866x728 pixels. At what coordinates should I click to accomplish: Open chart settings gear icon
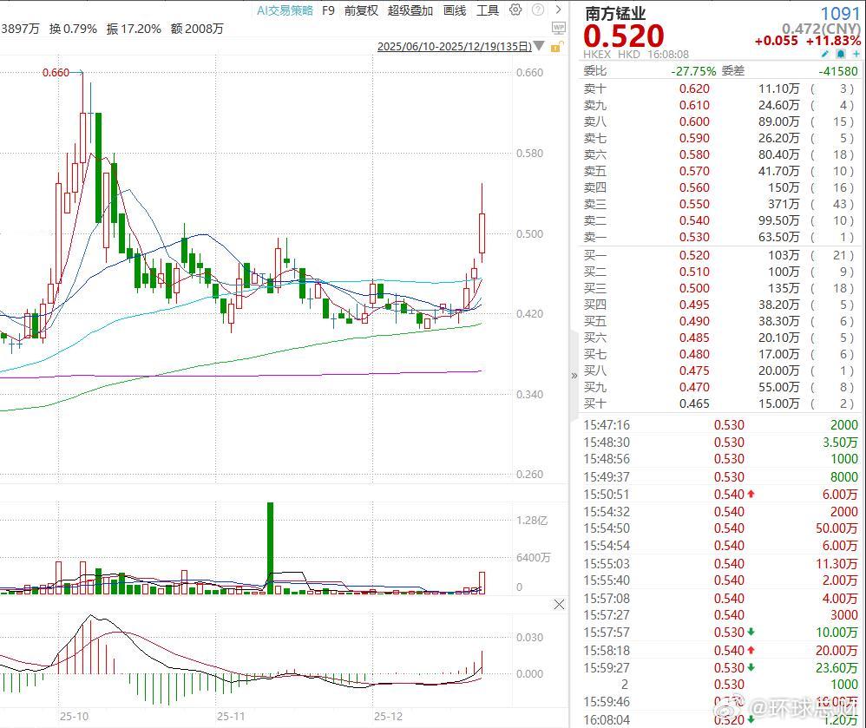point(515,10)
